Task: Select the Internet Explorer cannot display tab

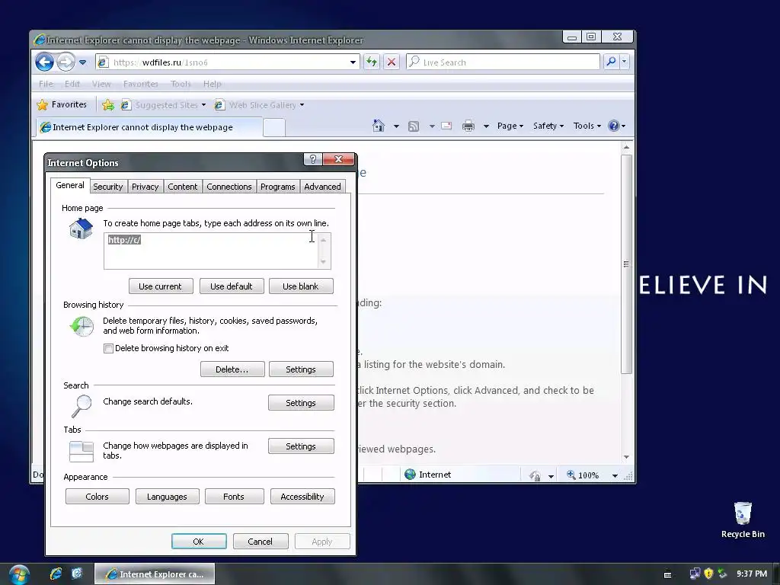Action: (x=149, y=127)
